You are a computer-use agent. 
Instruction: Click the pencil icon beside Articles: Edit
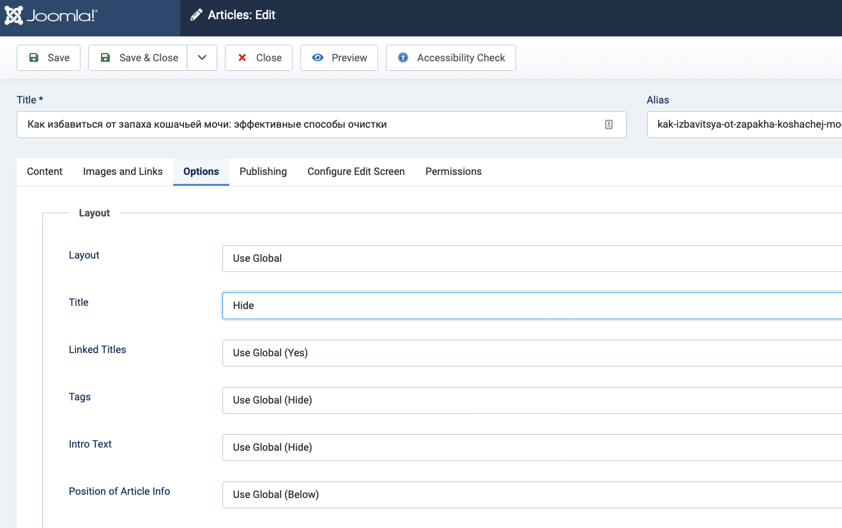pyautogui.click(x=196, y=15)
